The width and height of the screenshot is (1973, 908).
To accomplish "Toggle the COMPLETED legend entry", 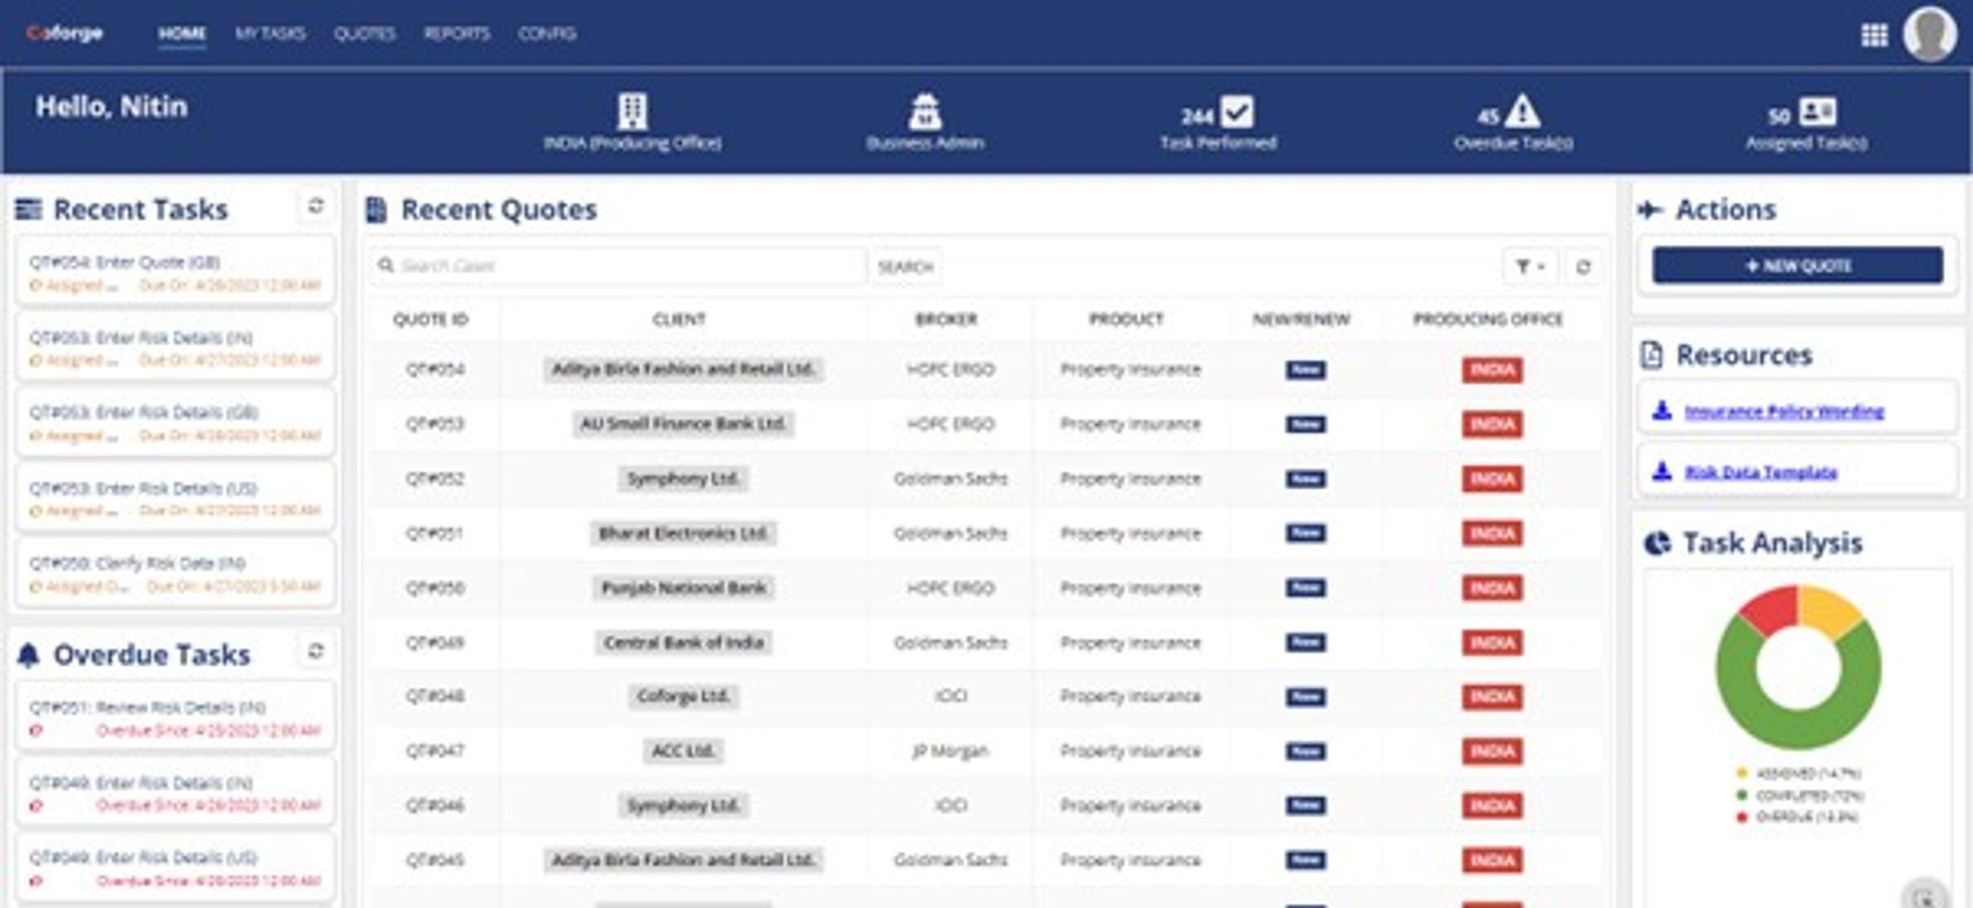I will click(1799, 795).
